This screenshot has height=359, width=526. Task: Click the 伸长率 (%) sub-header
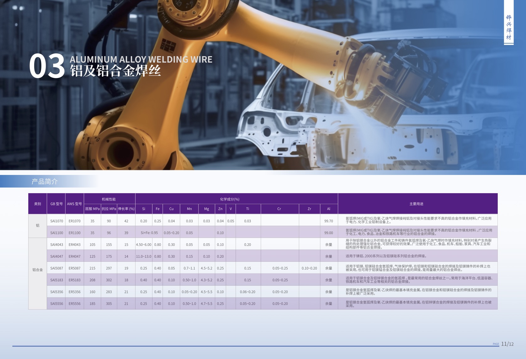pos(126,209)
